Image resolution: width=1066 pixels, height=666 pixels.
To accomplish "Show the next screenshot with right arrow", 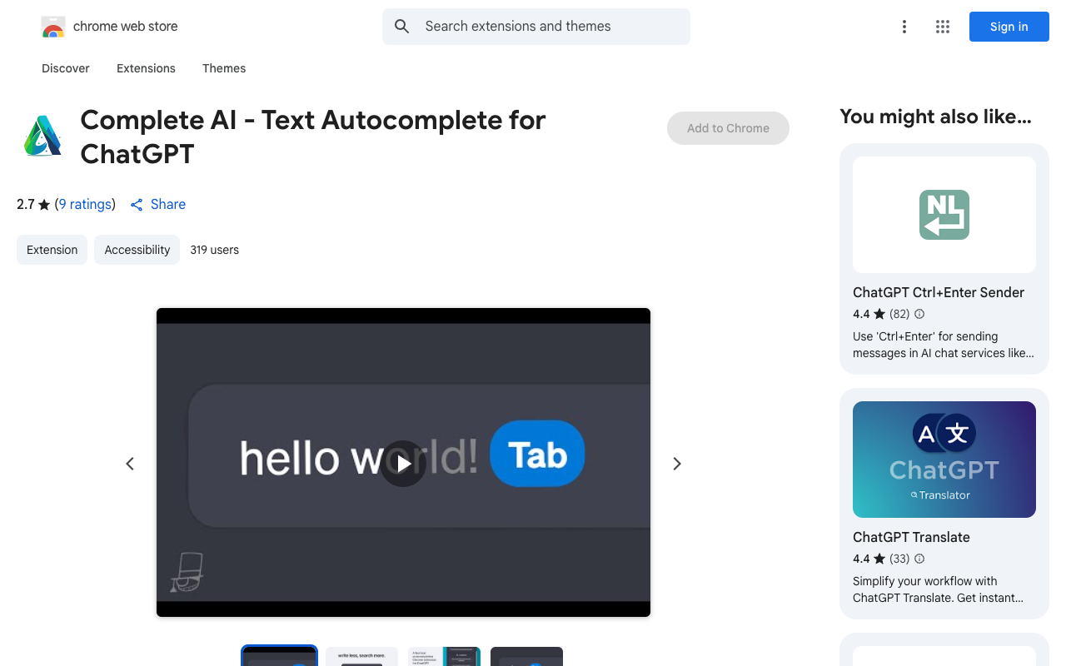I will (x=677, y=464).
